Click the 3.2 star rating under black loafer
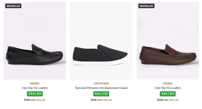 35,94
